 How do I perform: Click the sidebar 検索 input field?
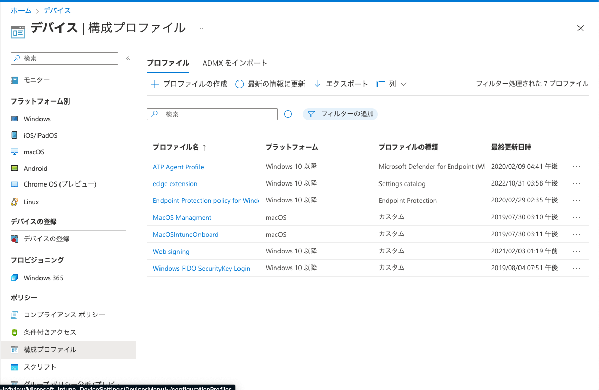pyautogui.click(x=65, y=58)
